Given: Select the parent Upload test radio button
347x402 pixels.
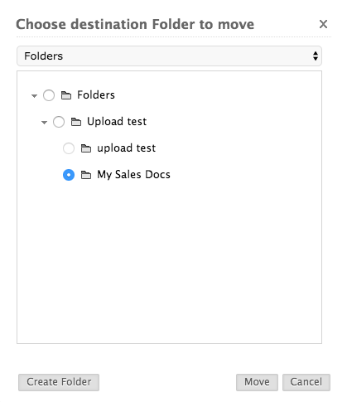Looking at the screenshot, I should tap(59, 122).
